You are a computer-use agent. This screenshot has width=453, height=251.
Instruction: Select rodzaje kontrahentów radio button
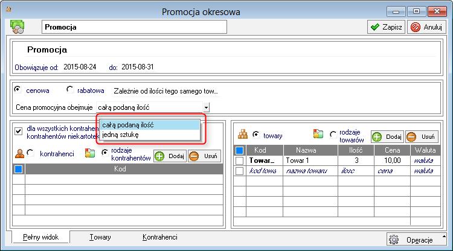[104, 153]
